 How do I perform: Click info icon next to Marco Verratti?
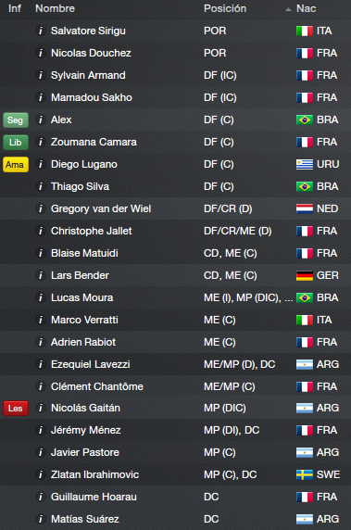click(40, 320)
